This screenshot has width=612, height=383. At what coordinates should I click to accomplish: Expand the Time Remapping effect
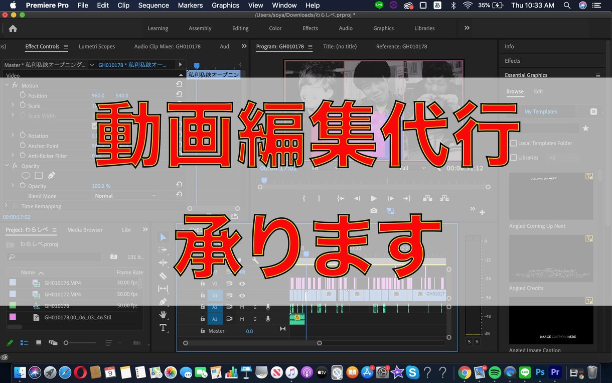coord(7,206)
